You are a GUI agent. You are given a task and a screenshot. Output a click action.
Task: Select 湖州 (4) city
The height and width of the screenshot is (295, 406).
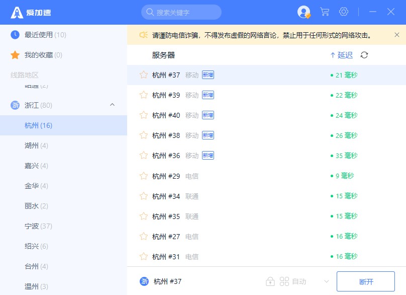pos(63,145)
